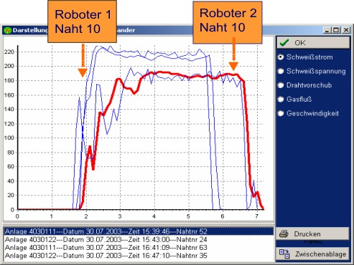Viewport: 354px width, 265px height.
Task: Click the printer icon beside Drucken
Action: coord(284,233)
